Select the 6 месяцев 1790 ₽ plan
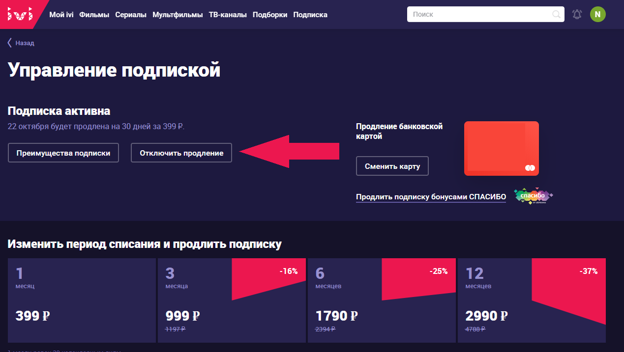Screen dimensions: 624x352 click(x=382, y=300)
